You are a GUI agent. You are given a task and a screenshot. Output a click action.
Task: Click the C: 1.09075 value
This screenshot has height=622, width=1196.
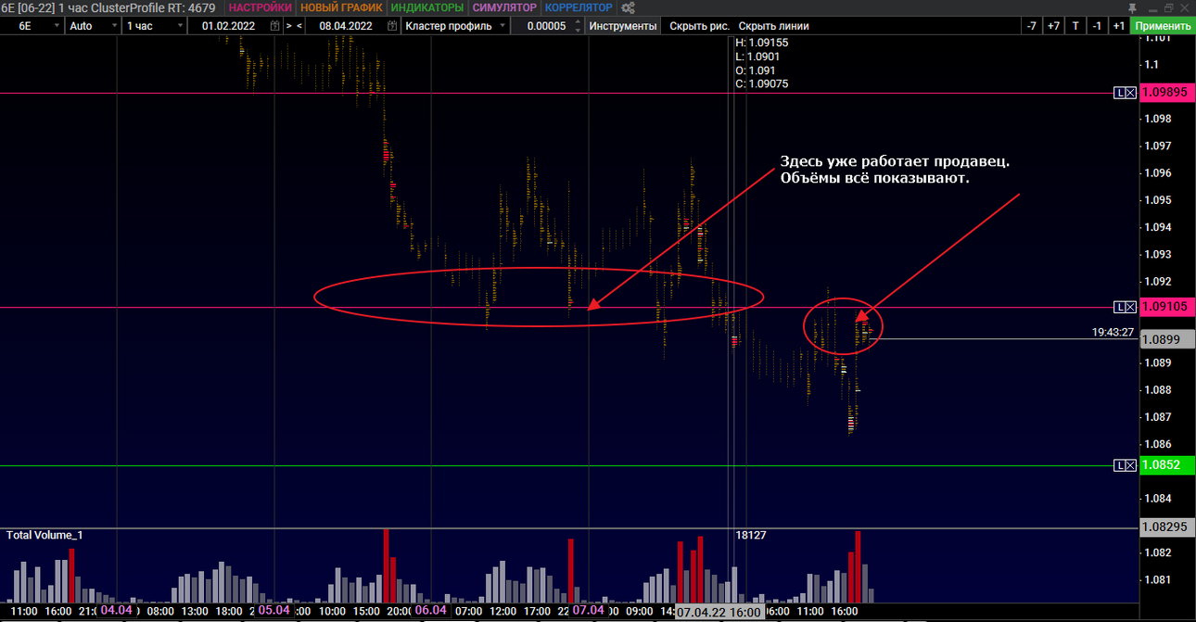[762, 84]
